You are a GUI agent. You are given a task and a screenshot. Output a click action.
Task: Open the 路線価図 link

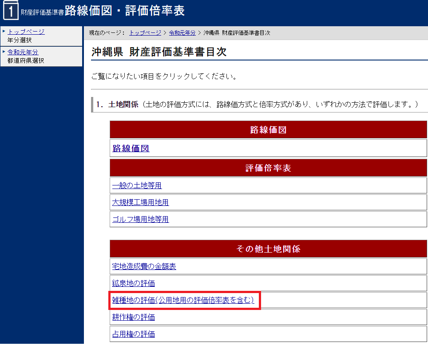131,148
